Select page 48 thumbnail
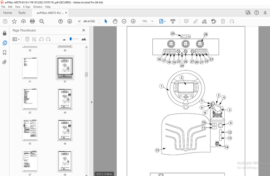The image size is (270, 176). click(x=65, y=161)
